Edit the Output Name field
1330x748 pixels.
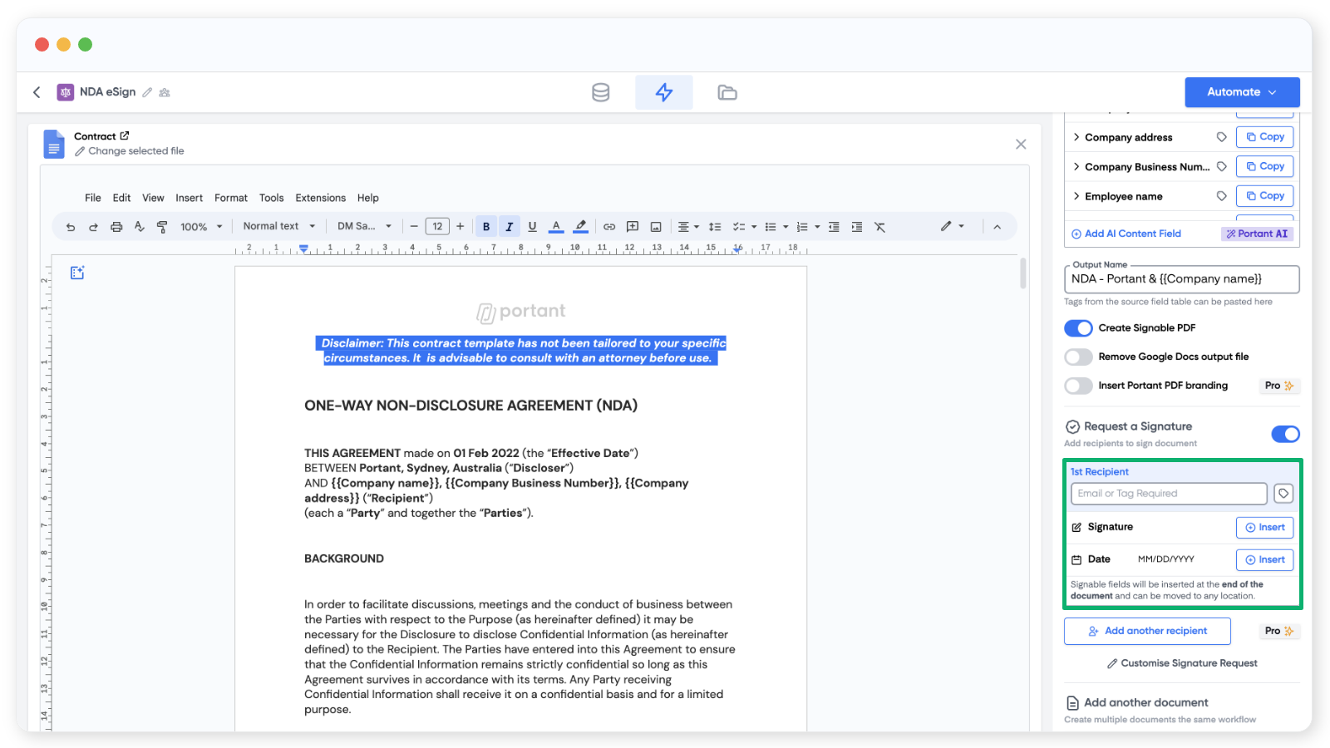tap(1181, 279)
